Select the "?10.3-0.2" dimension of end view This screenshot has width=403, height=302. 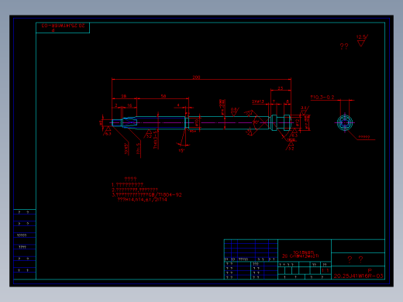tap(322, 98)
